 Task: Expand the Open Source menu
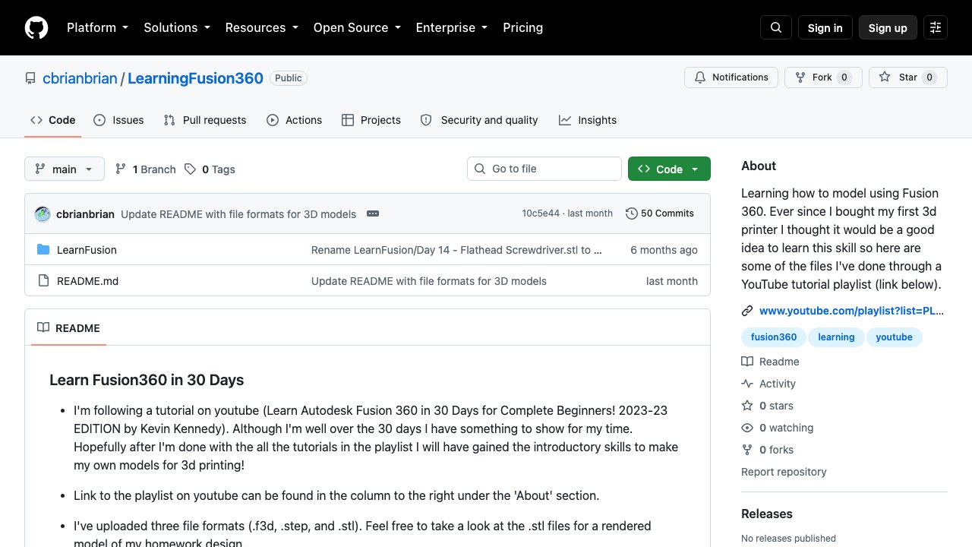pyautogui.click(x=357, y=27)
